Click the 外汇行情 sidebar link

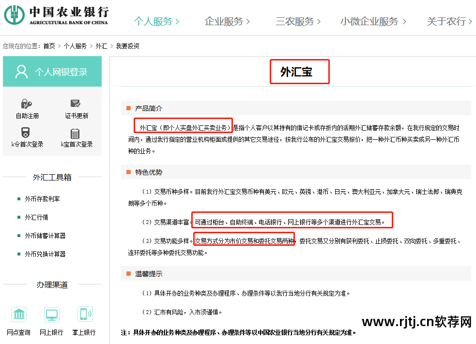(37, 217)
